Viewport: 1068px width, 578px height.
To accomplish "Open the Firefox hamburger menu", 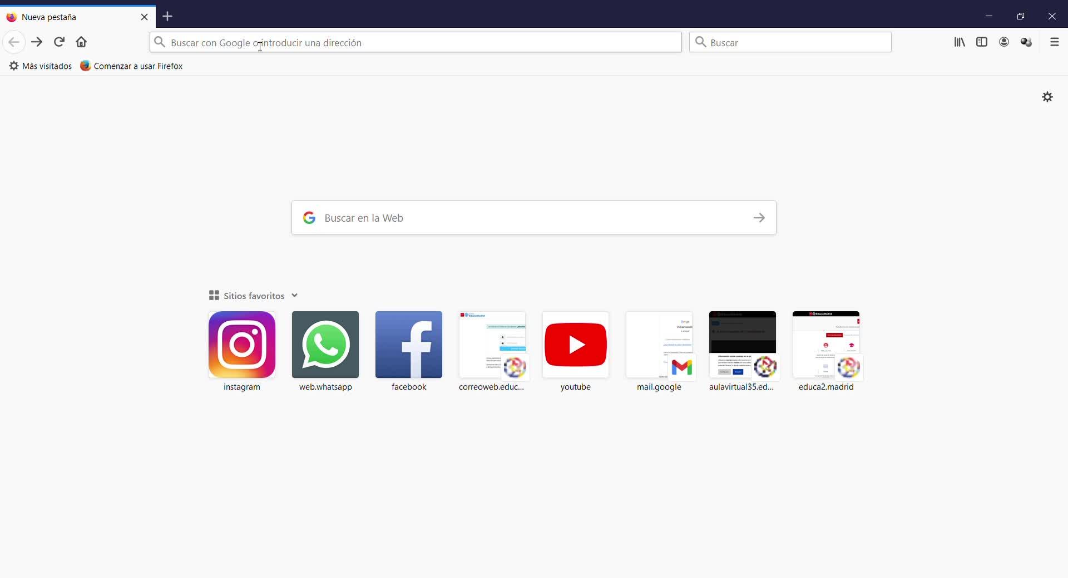I will 1054,42.
